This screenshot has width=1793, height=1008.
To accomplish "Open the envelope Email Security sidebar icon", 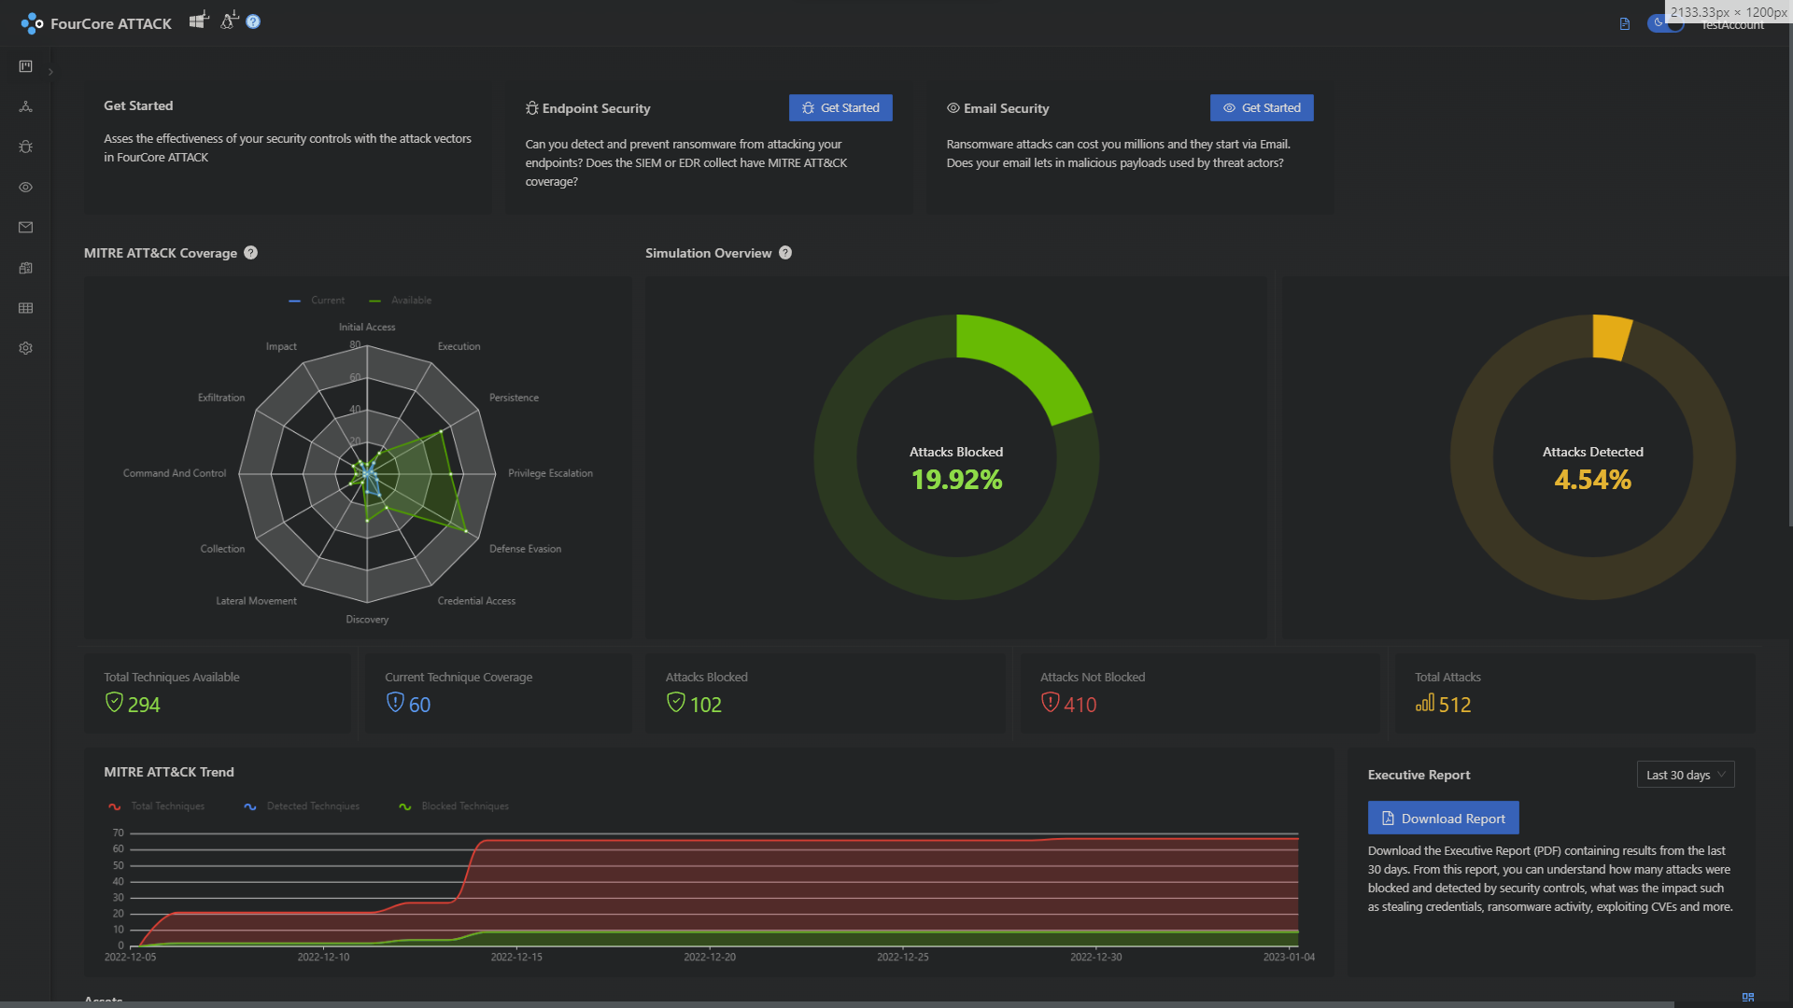I will (25, 227).
